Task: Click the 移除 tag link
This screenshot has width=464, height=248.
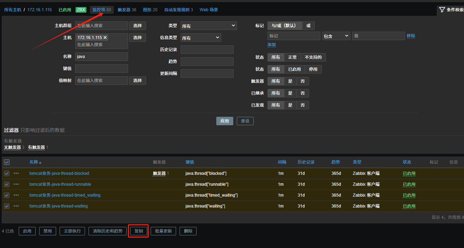Action: [x=411, y=36]
